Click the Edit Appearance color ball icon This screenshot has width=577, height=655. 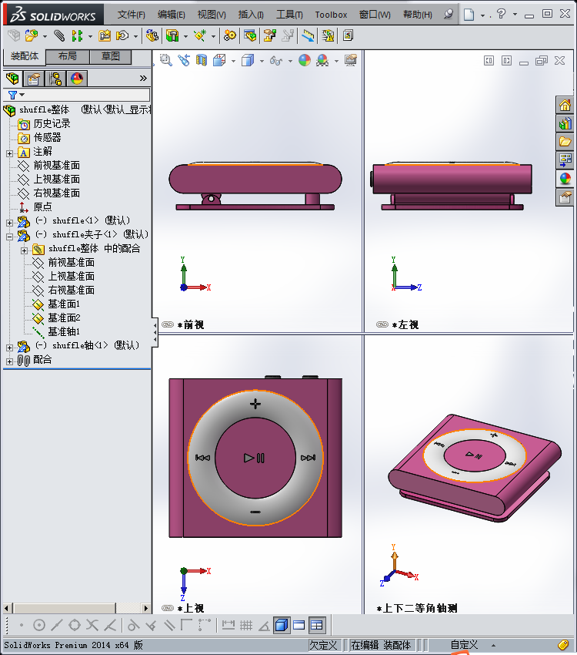point(305,61)
